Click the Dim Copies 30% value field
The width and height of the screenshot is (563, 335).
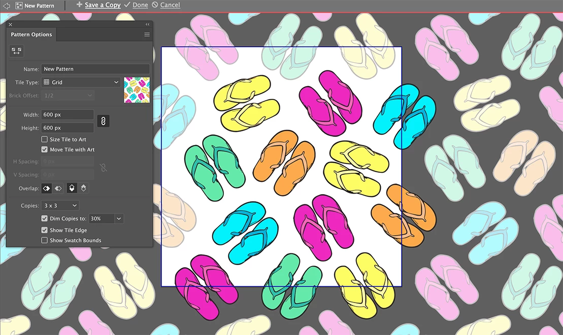[102, 218]
